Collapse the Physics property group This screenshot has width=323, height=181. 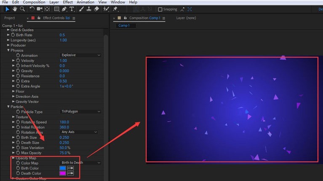click(x=8, y=50)
